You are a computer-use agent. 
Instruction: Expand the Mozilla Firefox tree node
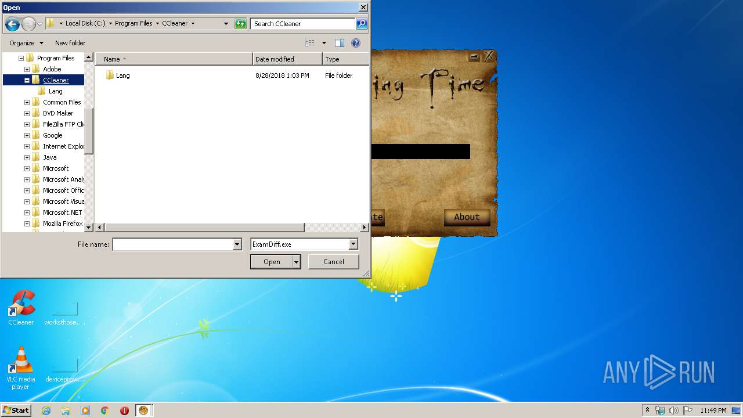point(27,224)
